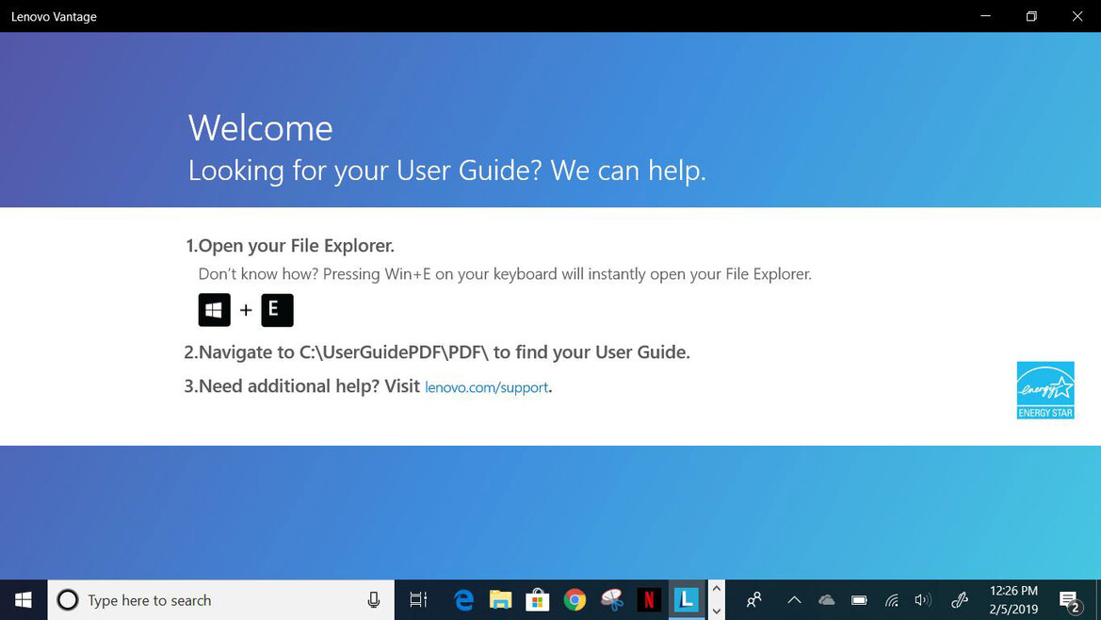This screenshot has width=1101, height=620.
Task: Open File Explorer from the taskbar
Action: tap(500, 599)
